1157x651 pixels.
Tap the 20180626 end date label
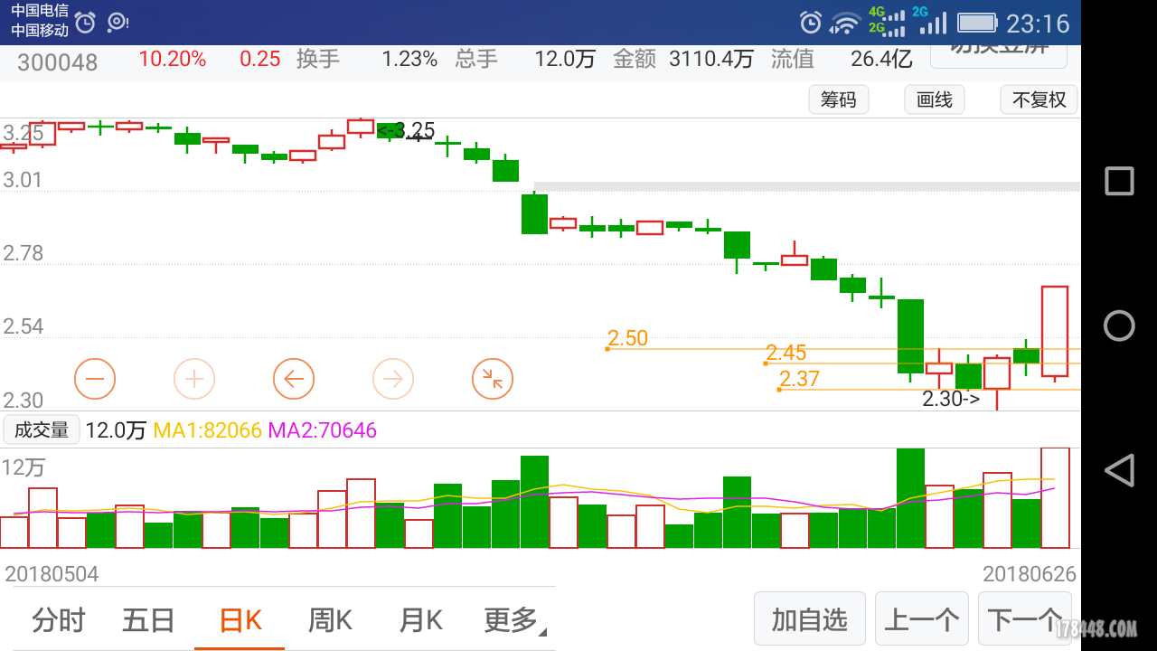coord(1030,574)
